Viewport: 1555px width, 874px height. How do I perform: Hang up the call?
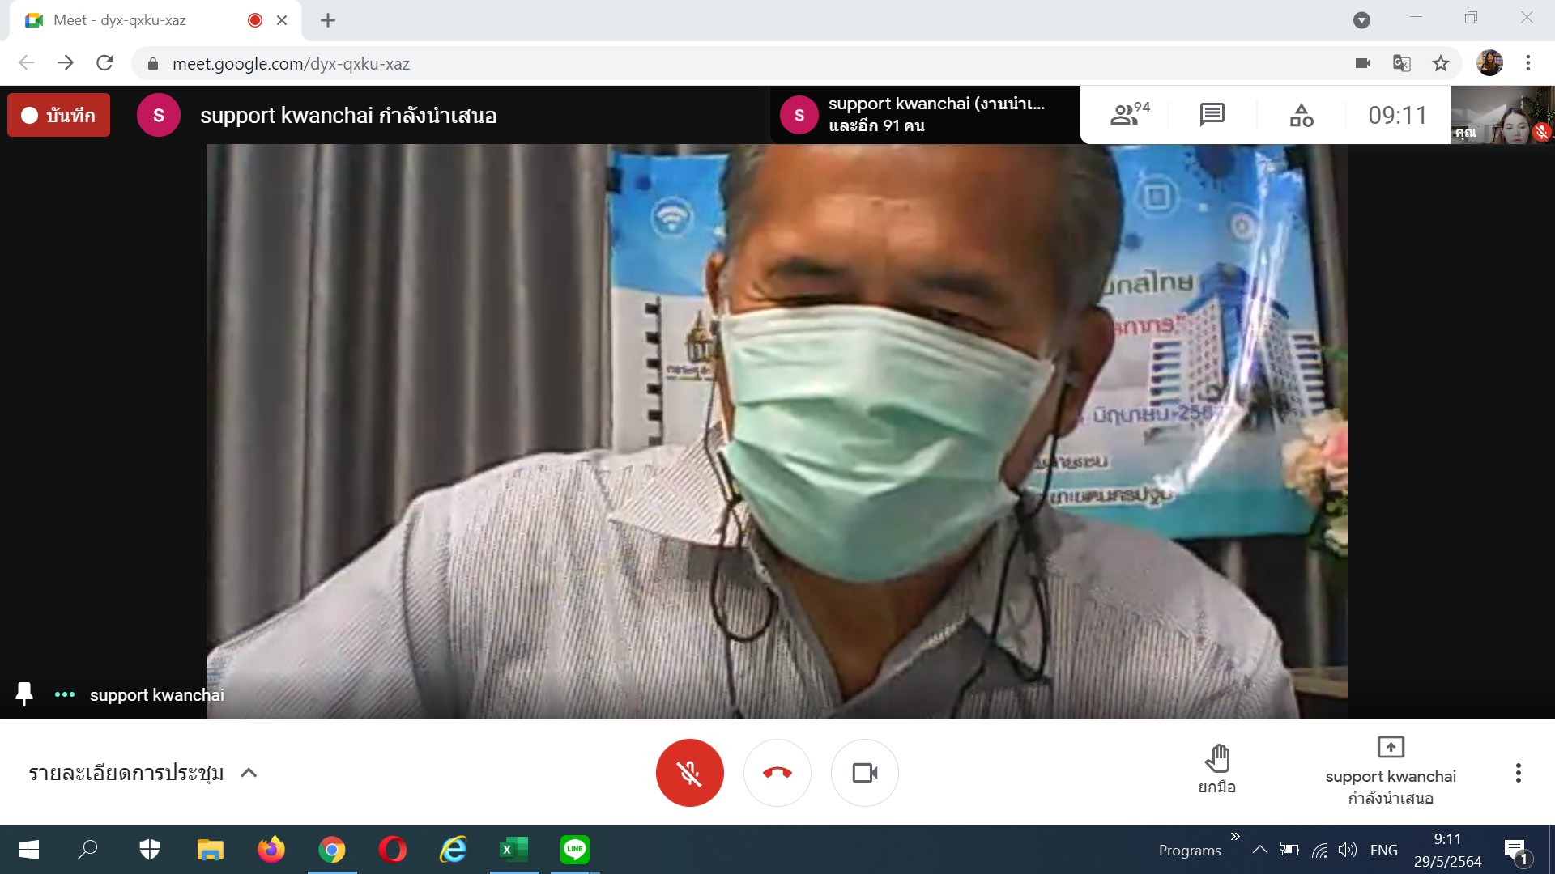tap(777, 773)
